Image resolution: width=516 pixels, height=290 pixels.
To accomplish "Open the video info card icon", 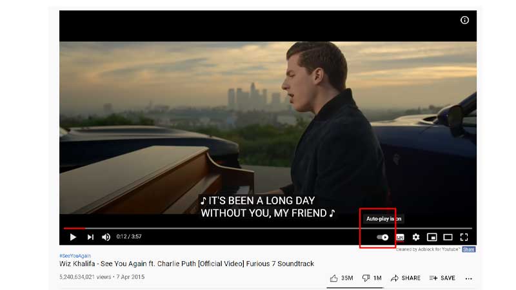I will [464, 20].
